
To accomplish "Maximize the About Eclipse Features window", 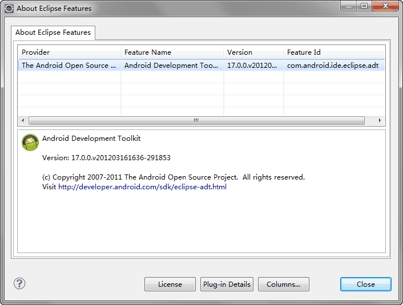I will 364,6.
